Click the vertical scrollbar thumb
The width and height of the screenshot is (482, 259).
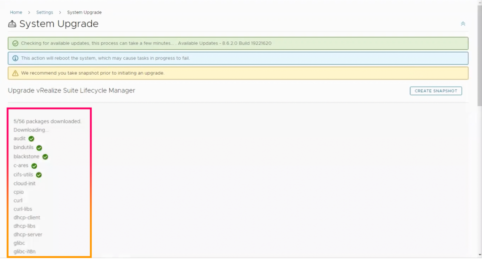click(x=480, y=55)
